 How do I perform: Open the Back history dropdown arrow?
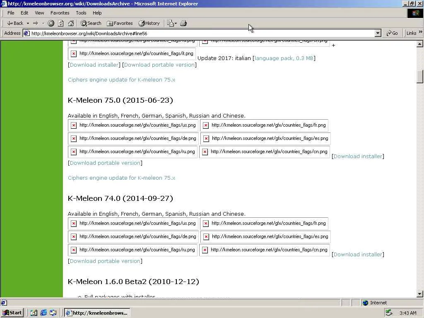28,23
